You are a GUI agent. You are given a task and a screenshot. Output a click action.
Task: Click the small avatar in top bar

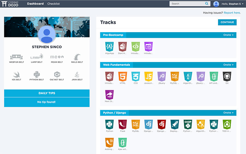(216, 4)
